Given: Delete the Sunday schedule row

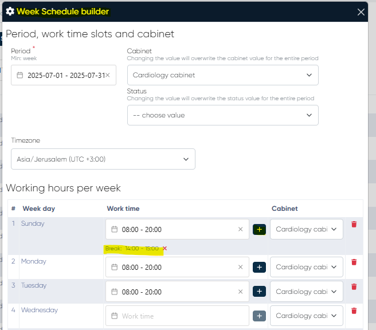Looking at the screenshot, I should tap(354, 225).
